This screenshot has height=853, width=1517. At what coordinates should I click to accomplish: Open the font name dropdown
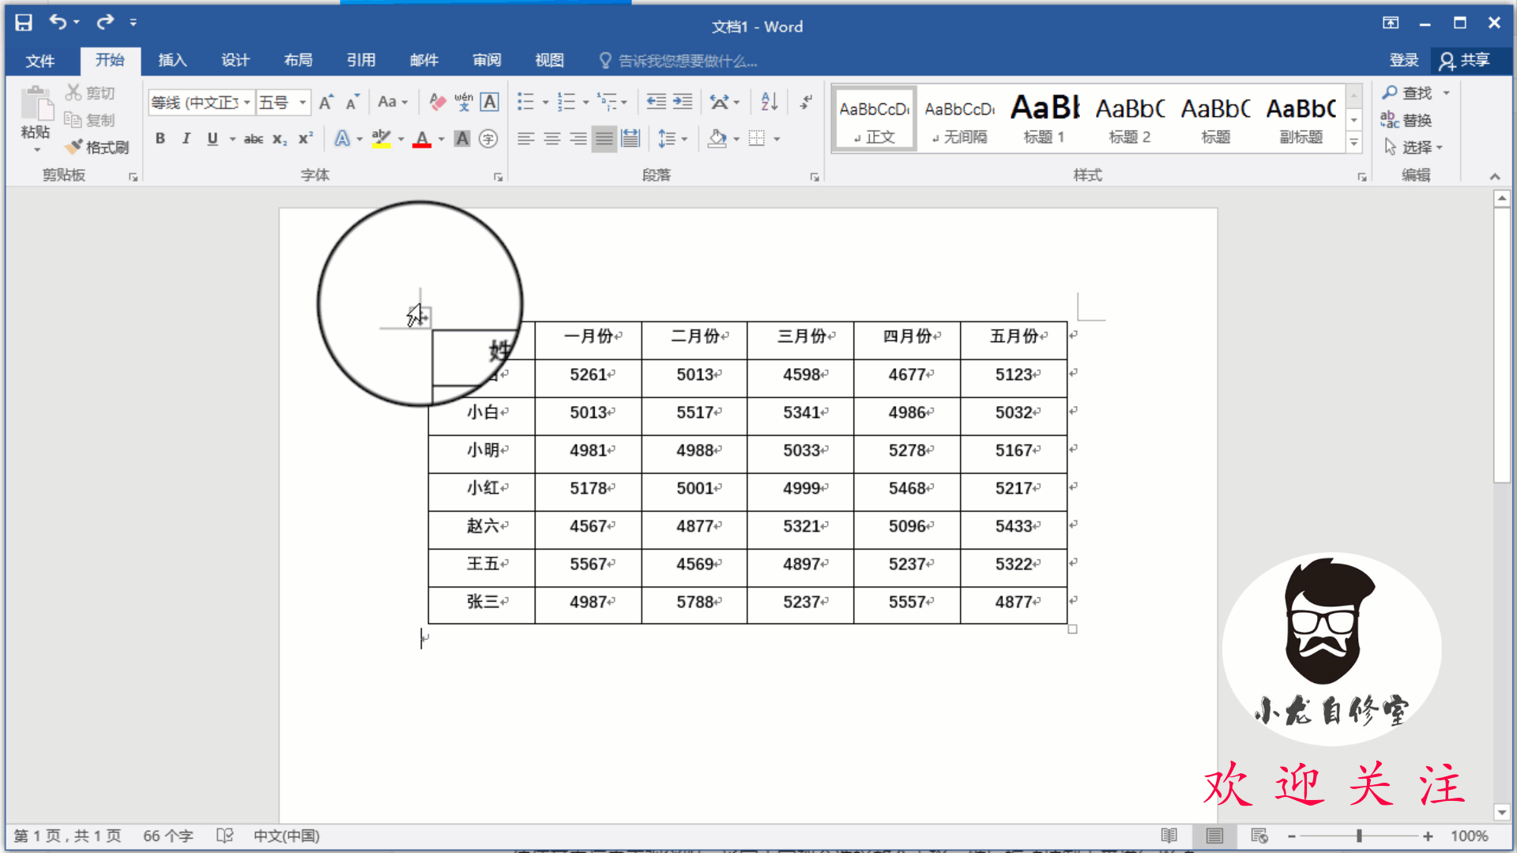point(247,103)
